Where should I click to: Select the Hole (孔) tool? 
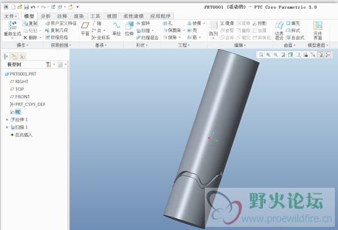tap(168, 23)
